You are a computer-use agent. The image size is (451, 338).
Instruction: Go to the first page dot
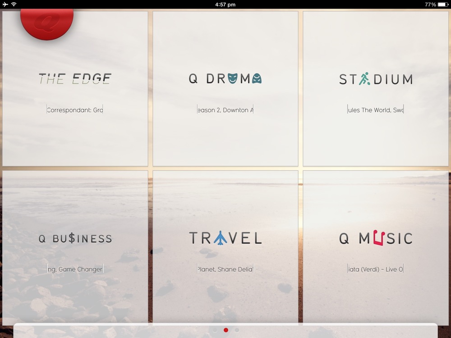215,330
